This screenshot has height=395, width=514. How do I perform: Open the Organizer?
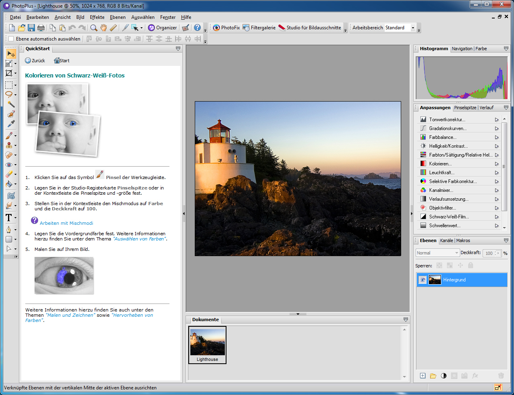tap(162, 28)
